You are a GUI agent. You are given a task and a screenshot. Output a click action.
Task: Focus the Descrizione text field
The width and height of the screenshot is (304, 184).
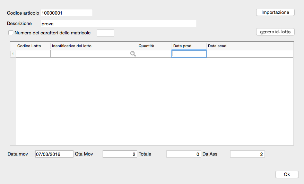119,24
